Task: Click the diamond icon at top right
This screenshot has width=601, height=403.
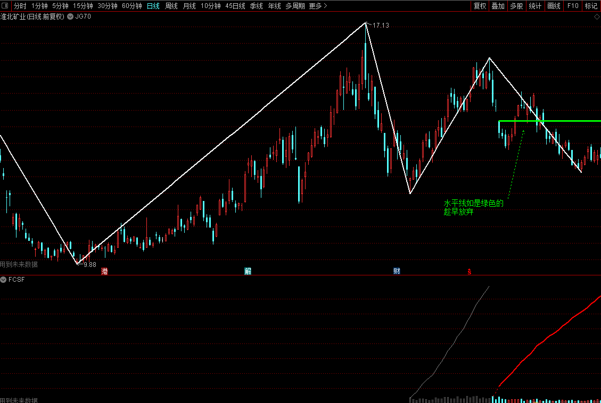Action: click(x=597, y=17)
